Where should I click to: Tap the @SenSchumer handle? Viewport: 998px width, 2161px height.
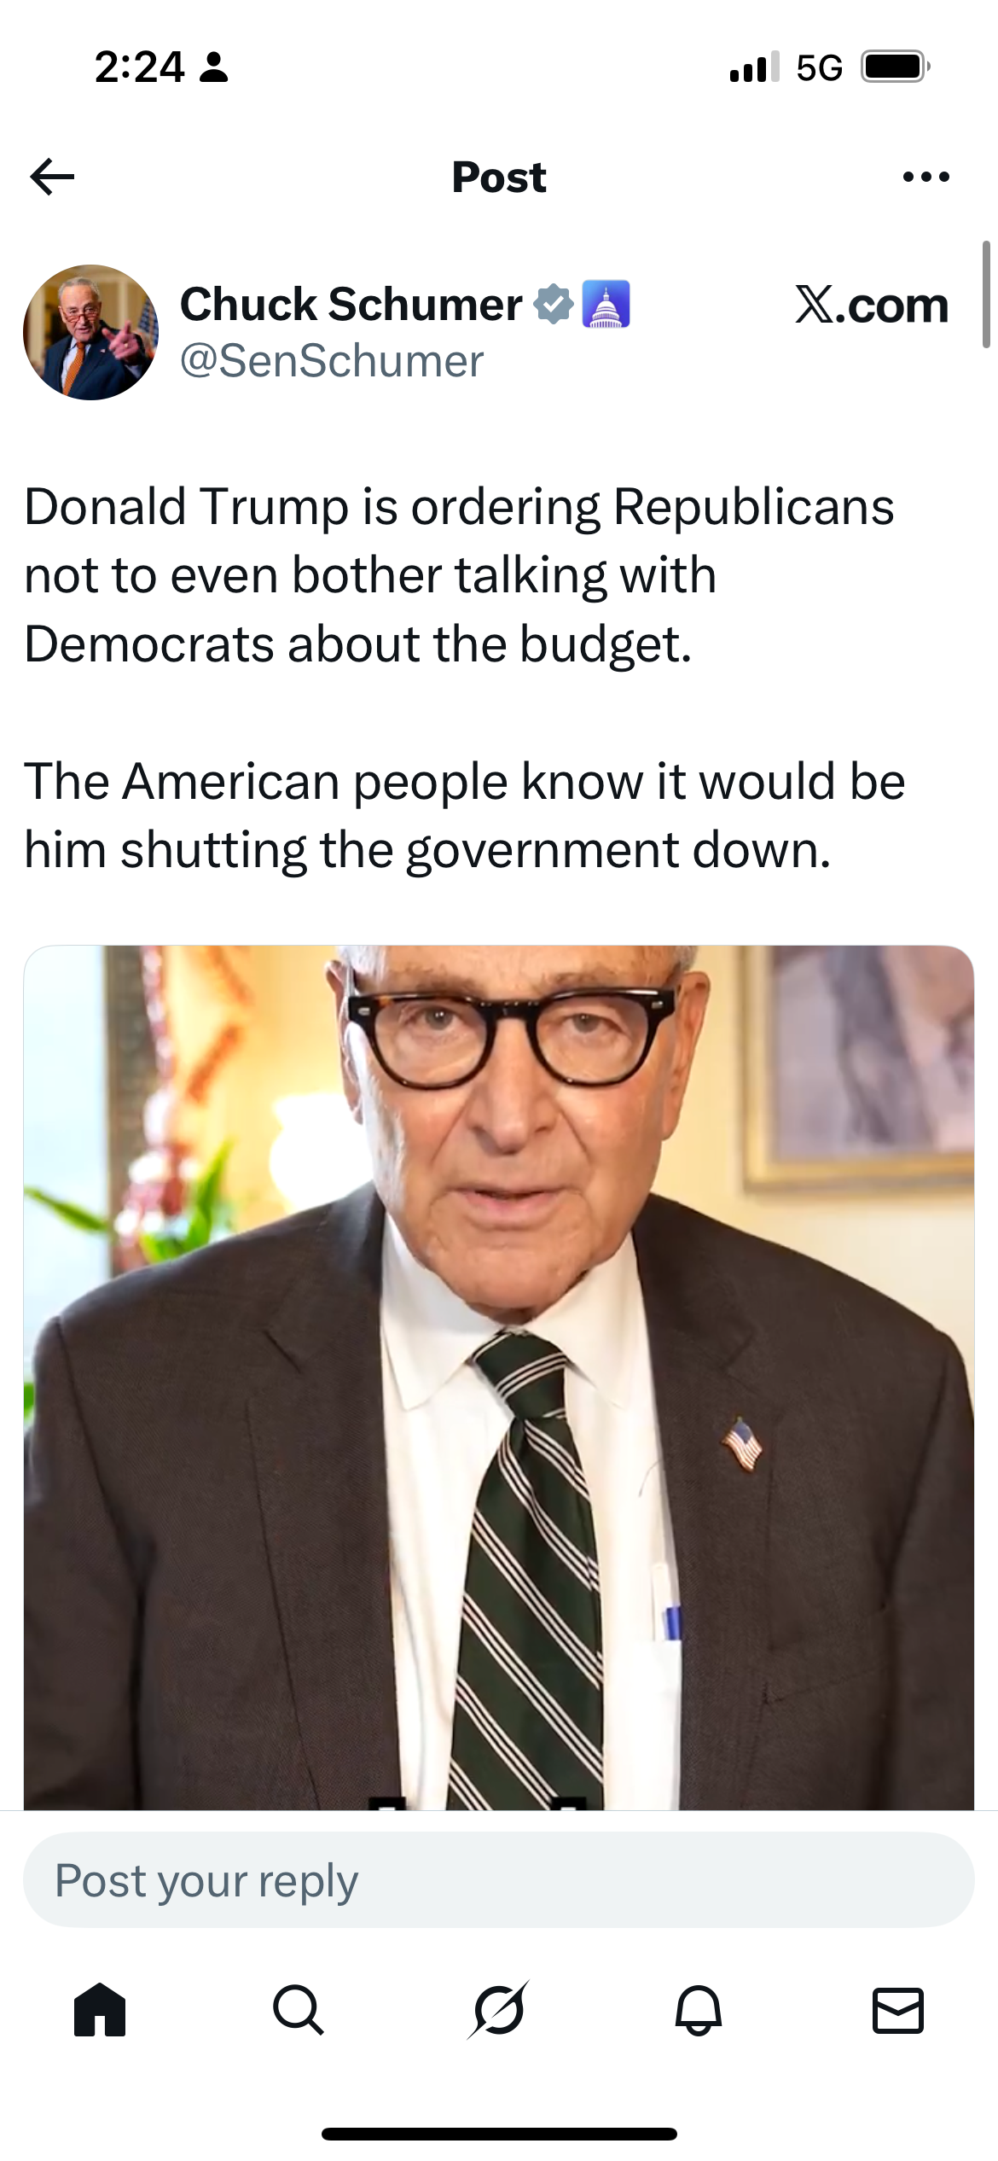[x=332, y=361]
